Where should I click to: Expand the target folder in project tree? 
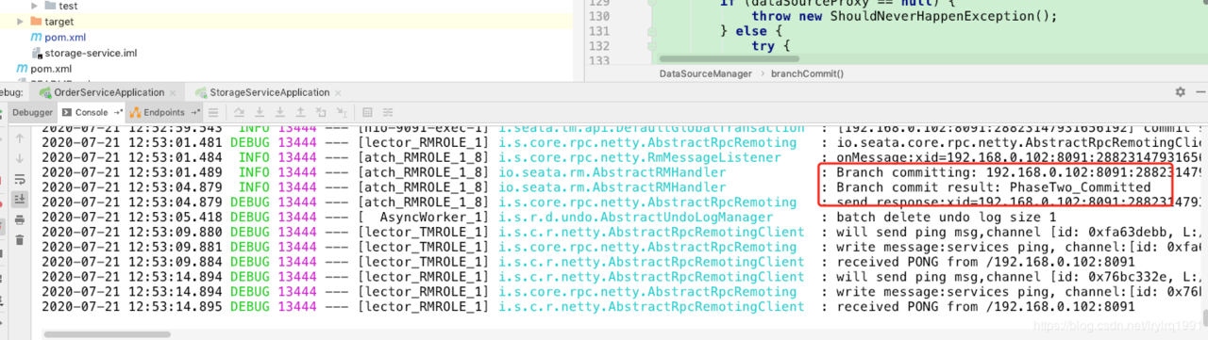pyautogui.click(x=22, y=21)
